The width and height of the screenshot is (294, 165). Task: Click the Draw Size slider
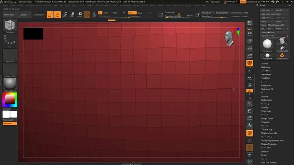(179, 16)
